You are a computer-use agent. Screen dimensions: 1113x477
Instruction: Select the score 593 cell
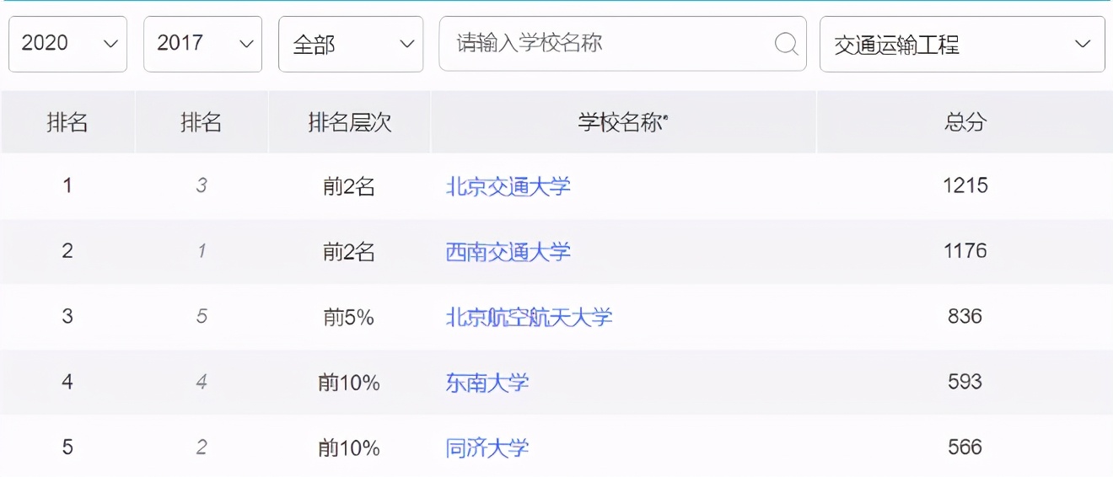965,382
